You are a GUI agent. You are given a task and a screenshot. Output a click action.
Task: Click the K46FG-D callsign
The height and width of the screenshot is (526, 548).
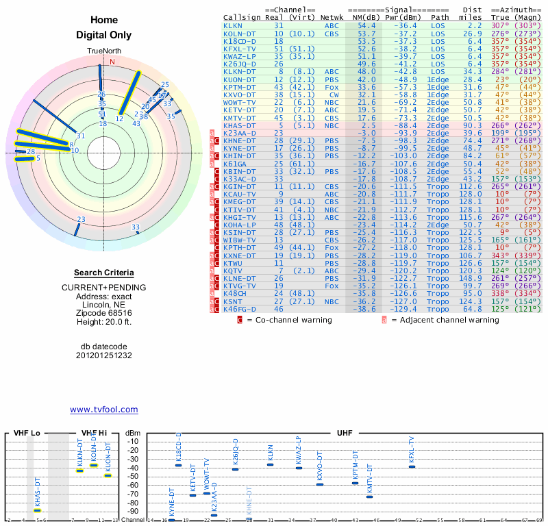coord(240,310)
